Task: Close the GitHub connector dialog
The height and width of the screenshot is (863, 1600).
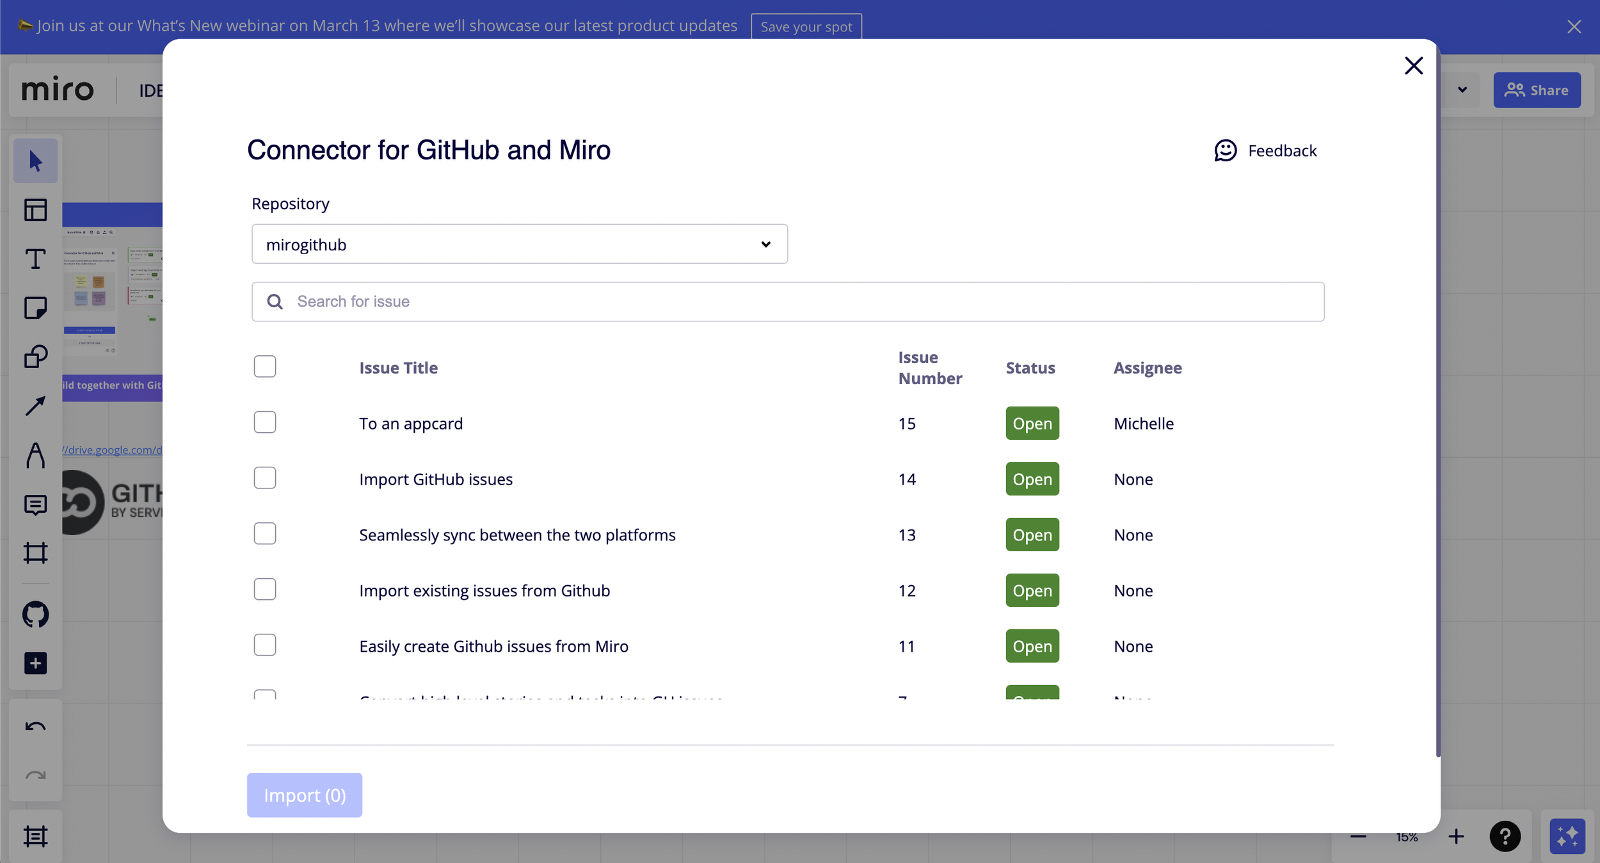Action: tap(1414, 65)
